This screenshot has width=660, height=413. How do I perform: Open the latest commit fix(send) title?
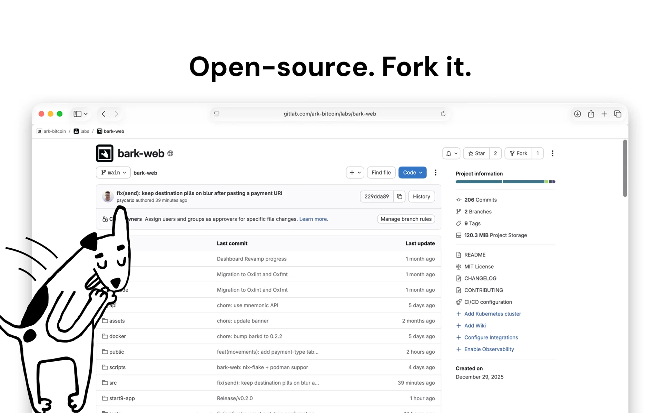point(199,193)
